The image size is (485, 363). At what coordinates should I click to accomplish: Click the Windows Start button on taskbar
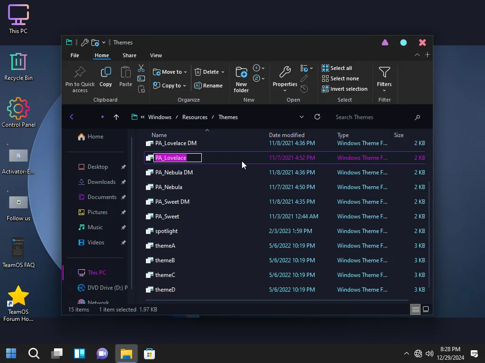tap(11, 354)
